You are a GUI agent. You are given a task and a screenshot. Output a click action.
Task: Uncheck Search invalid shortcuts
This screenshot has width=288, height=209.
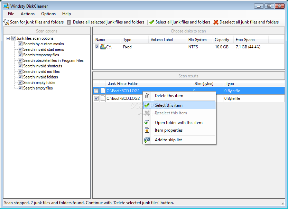[x=20, y=66]
